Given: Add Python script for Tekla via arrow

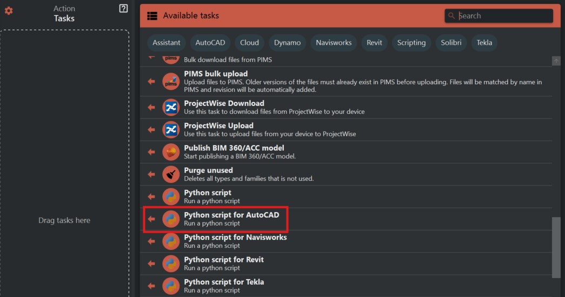Looking at the screenshot, I should [x=151, y=286].
